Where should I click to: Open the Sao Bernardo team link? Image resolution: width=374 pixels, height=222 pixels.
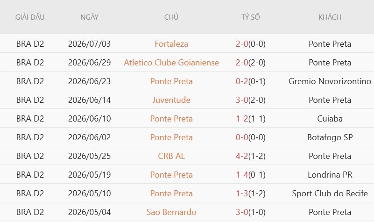[171, 212]
